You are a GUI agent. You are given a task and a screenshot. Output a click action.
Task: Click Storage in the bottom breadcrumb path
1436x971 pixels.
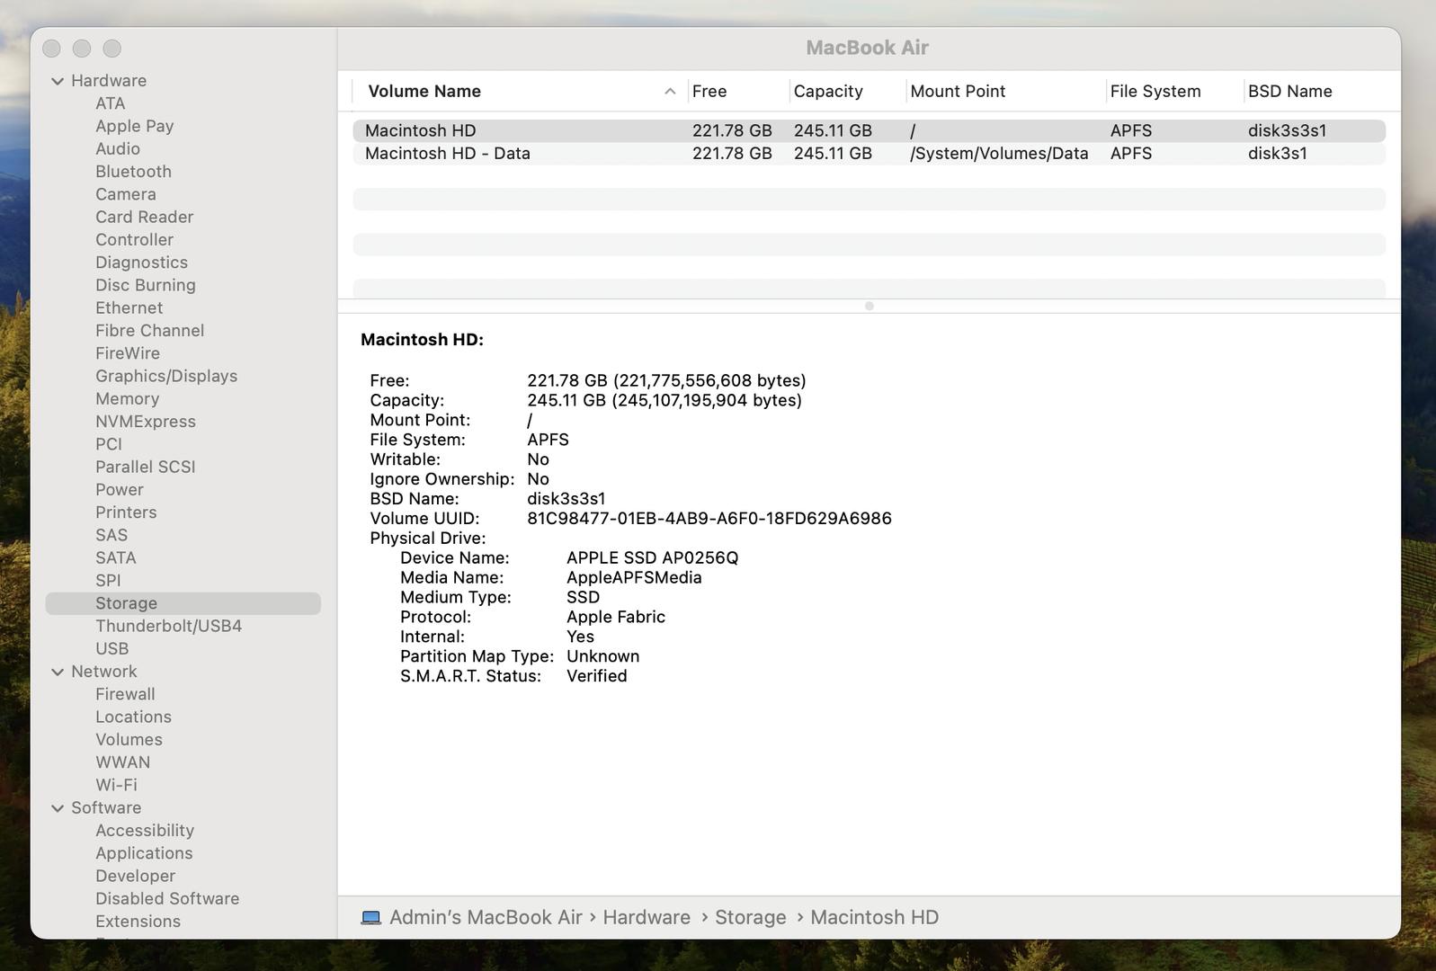click(750, 918)
